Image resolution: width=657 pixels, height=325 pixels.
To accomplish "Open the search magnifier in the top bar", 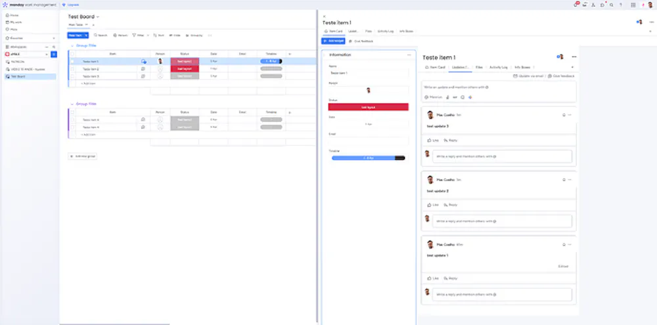I will tap(611, 5).
